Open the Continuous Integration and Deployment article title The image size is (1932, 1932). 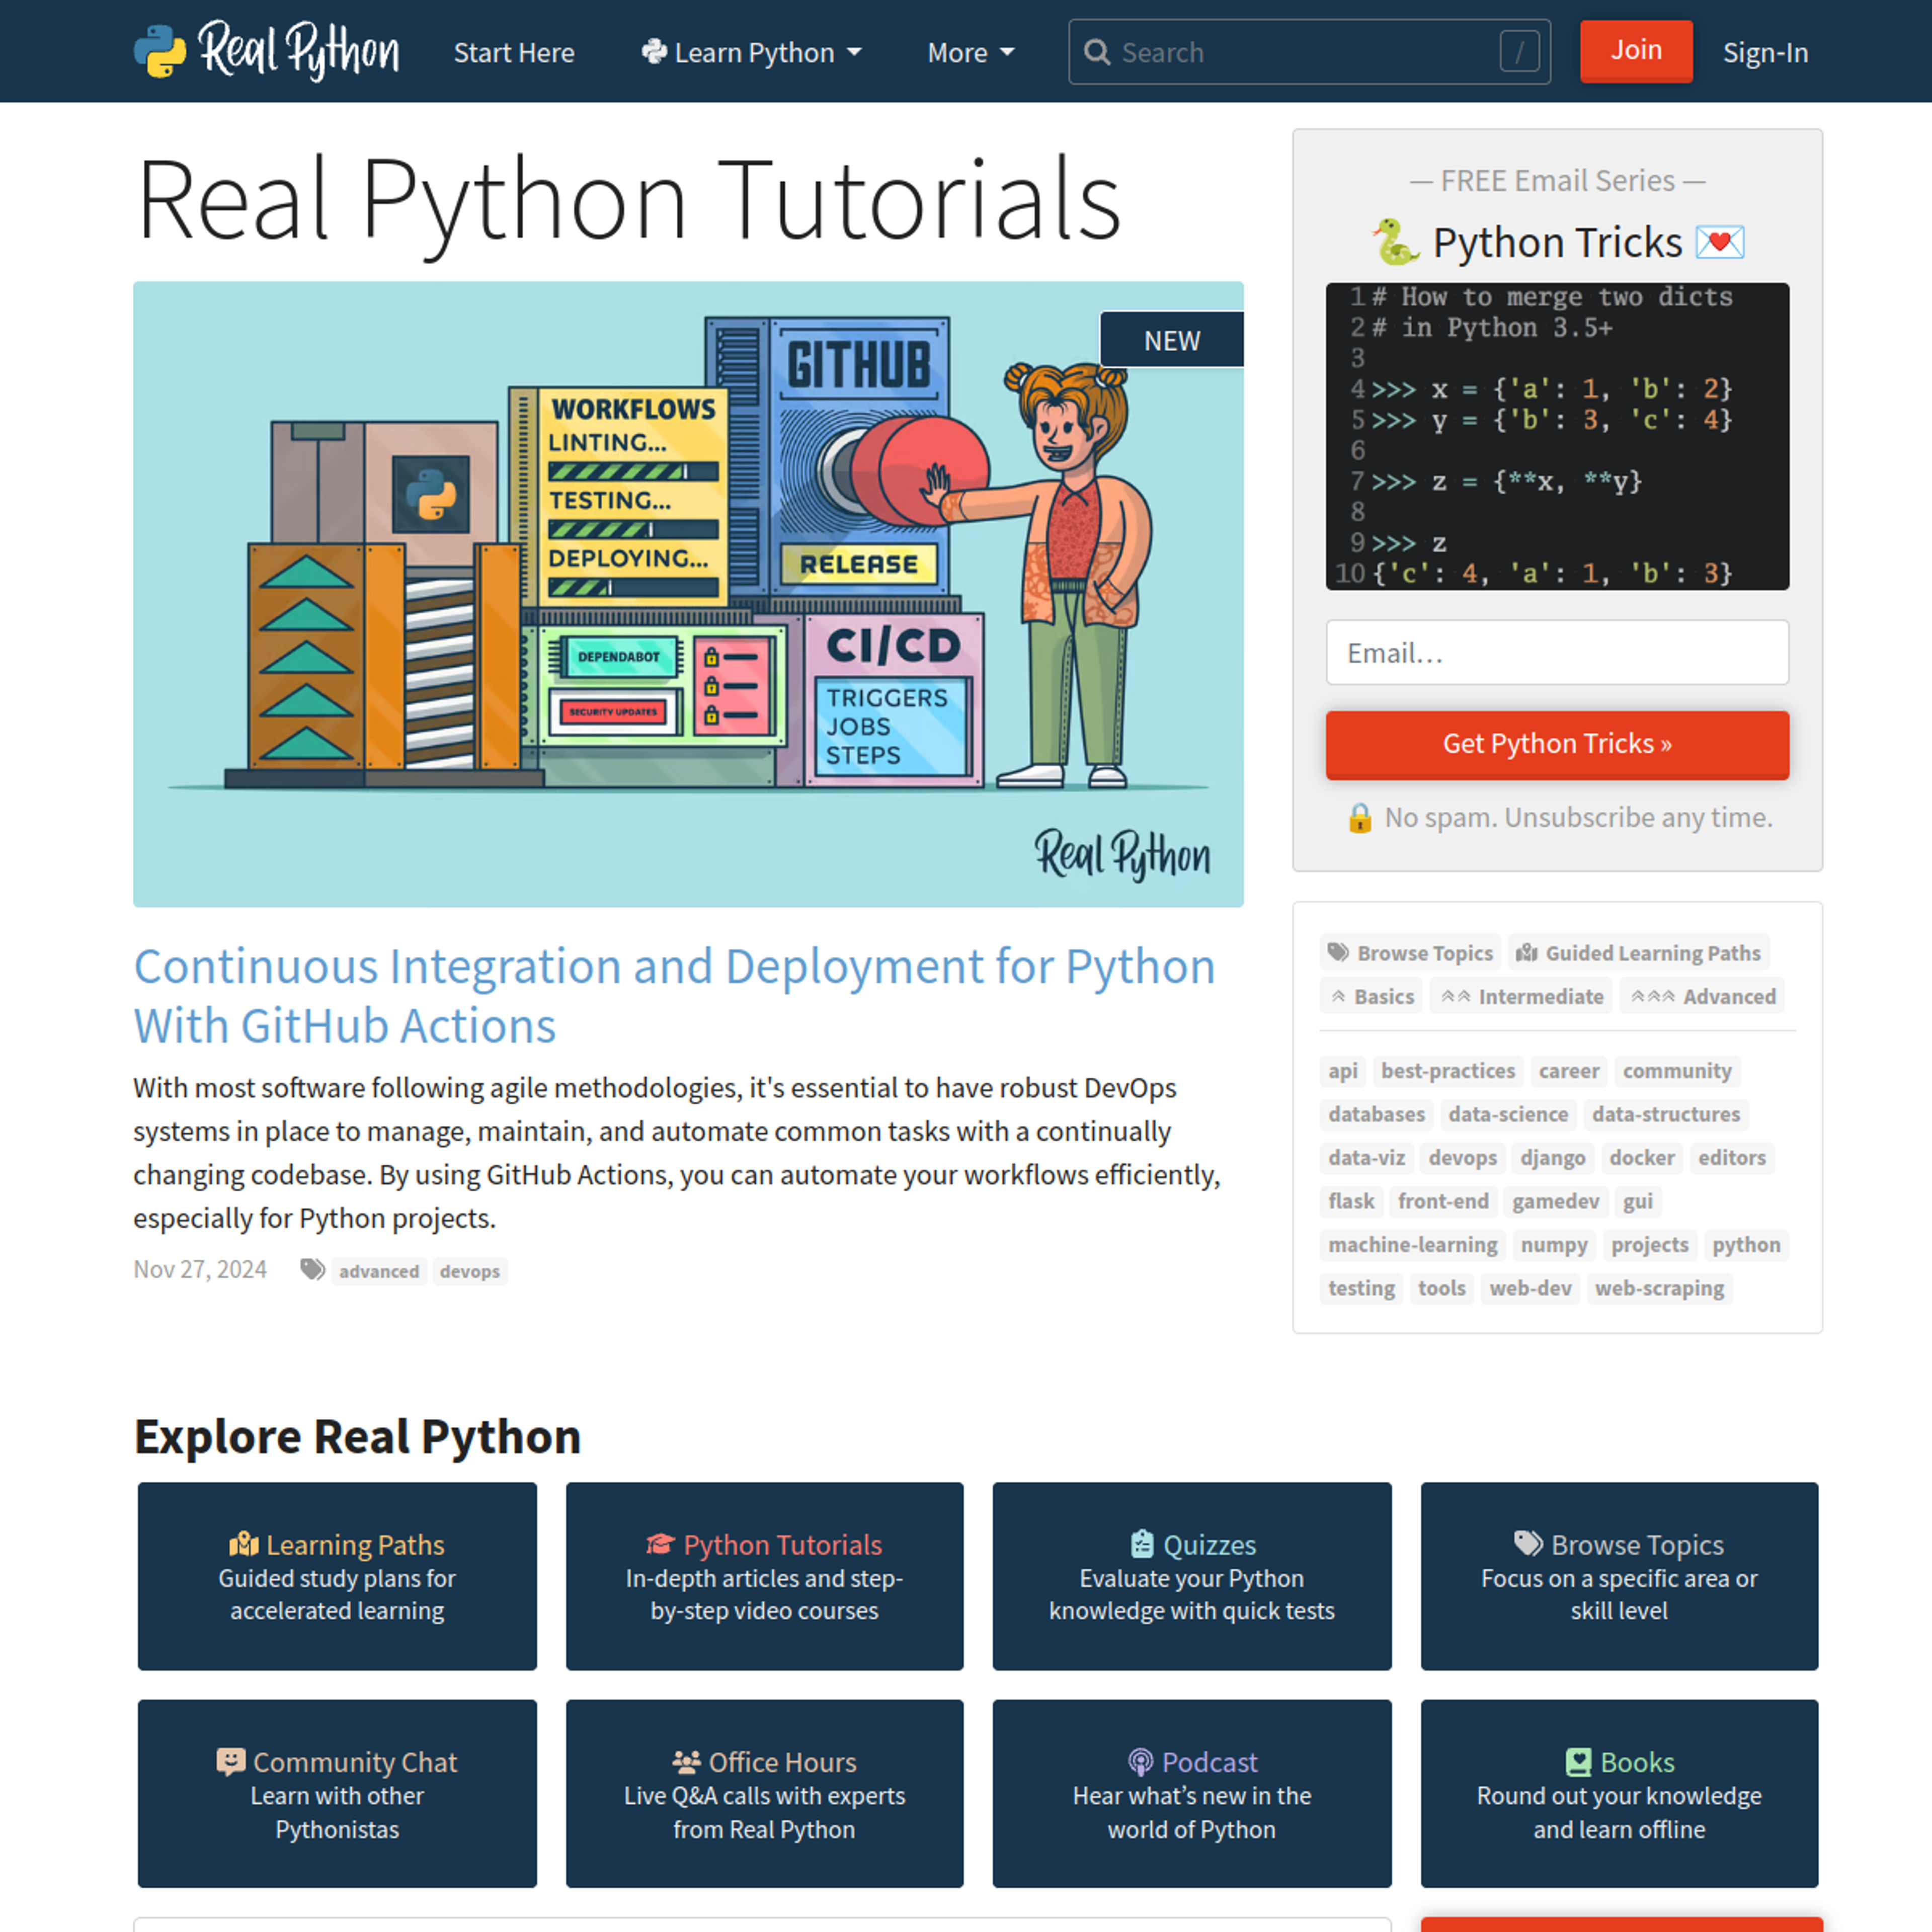point(675,996)
